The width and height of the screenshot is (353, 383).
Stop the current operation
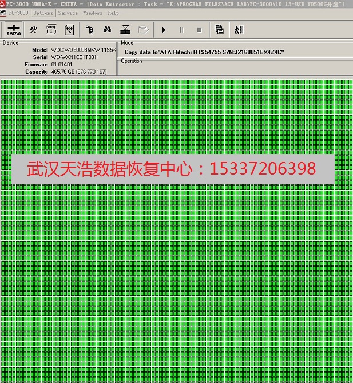click(x=199, y=30)
